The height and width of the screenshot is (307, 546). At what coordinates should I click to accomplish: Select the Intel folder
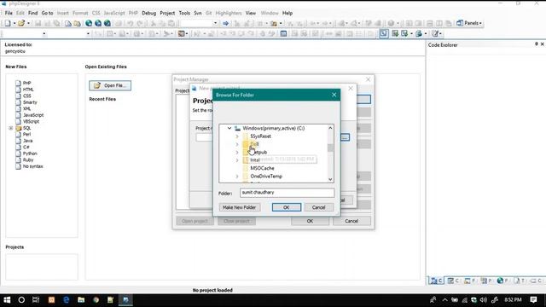255,160
